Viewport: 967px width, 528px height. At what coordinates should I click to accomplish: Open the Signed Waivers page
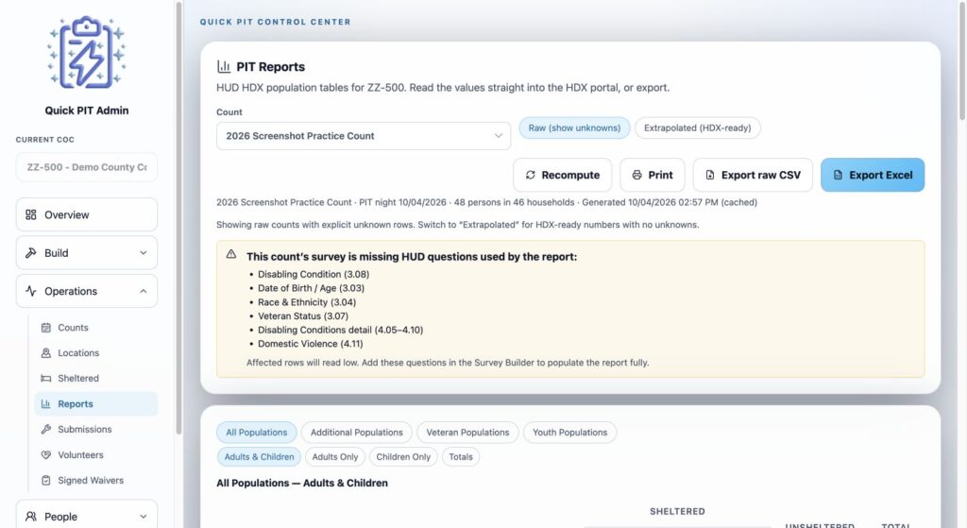click(x=95, y=480)
